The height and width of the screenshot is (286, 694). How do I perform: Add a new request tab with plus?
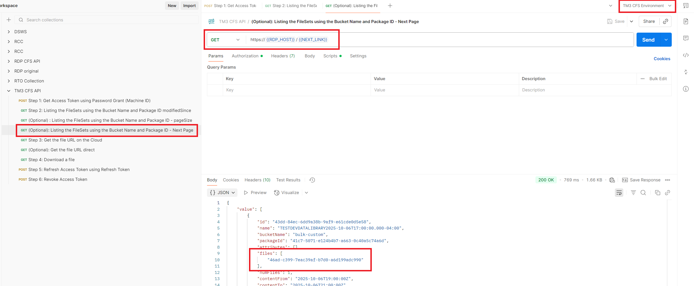pos(390,6)
